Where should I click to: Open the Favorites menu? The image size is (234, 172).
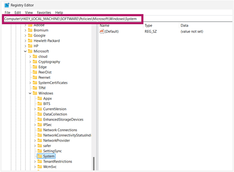(x=44, y=13)
